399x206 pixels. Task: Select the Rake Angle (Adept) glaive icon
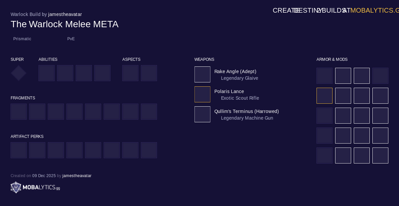tap(202, 74)
